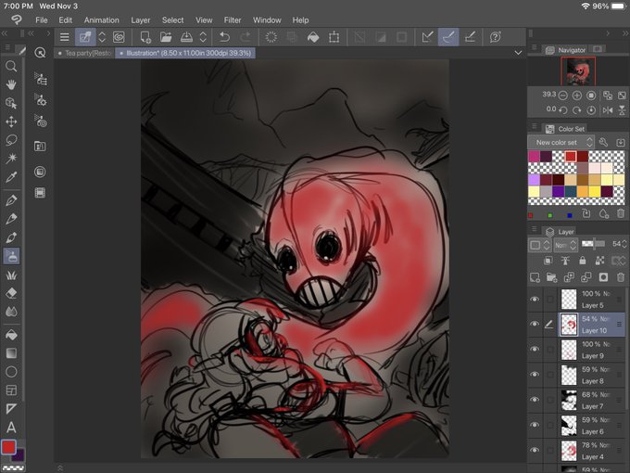Screen dimensions: 630x473
Task: Click the red main drawing color box
Action: [8, 447]
